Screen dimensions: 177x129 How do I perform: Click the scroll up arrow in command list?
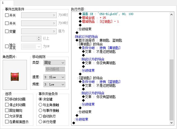click(171, 15)
